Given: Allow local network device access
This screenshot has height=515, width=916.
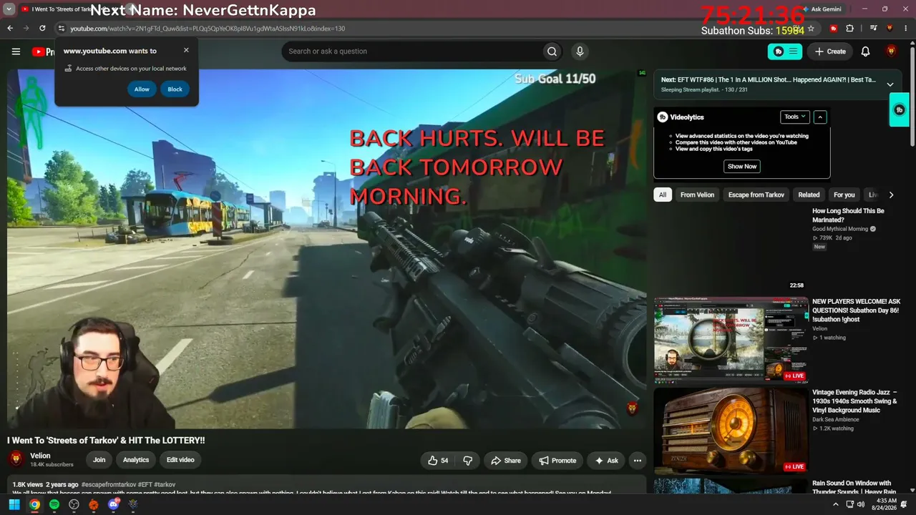Looking at the screenshot, I should click(x=142, y=89).
